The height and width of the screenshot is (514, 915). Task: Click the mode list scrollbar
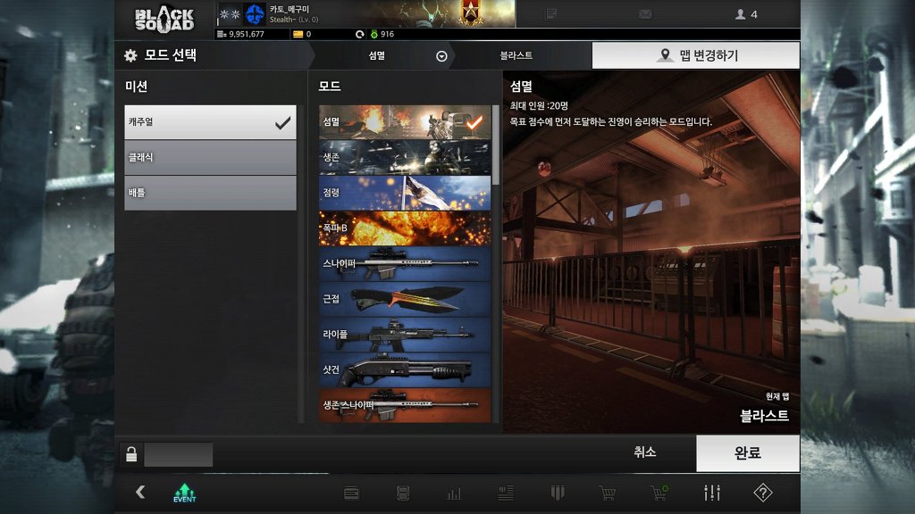[x=495, y=145]
